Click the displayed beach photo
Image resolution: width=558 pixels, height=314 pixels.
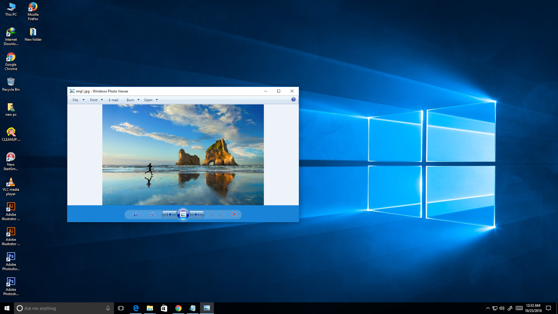pos(183,155)
